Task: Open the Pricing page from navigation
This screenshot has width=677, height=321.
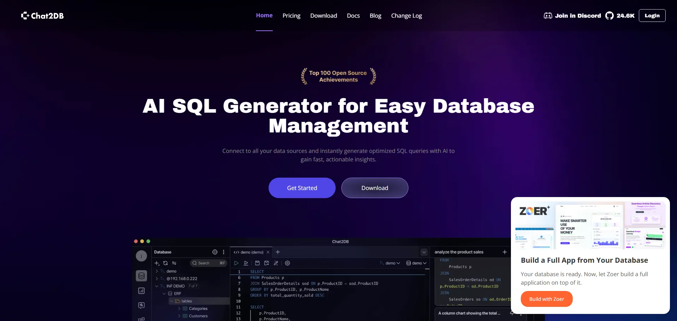Action: tap(291, 16)
